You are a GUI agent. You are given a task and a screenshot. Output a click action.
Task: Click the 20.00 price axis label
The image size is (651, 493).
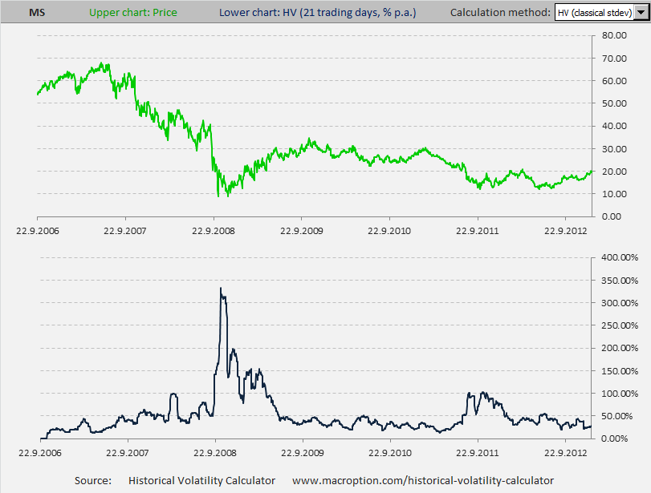614,172
